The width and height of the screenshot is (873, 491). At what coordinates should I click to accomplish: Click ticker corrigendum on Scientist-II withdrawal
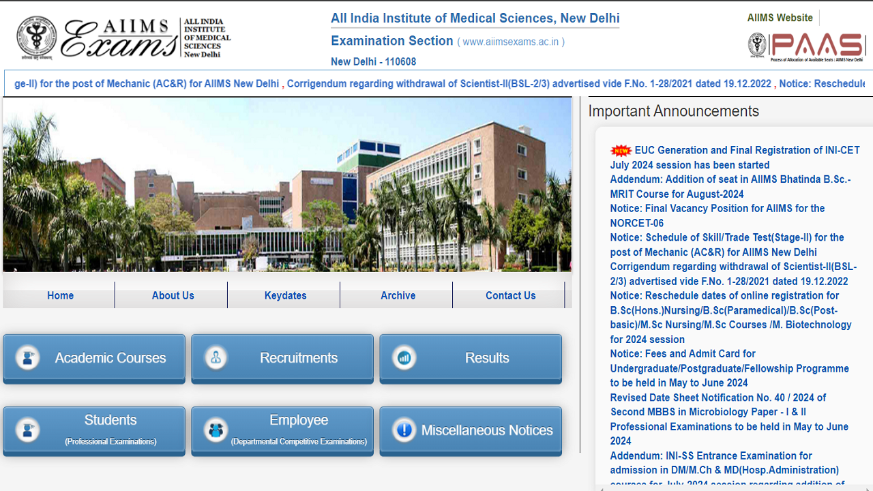tap(529, 84)
